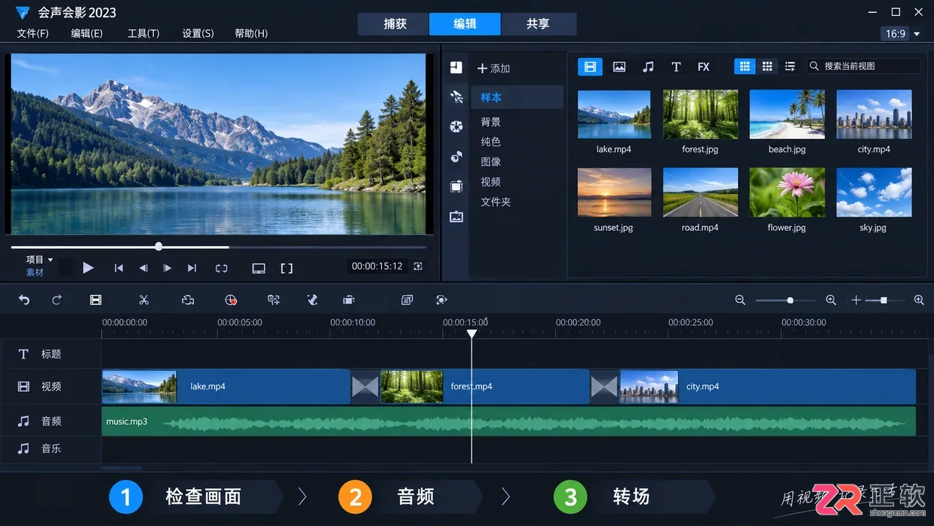This screenshot has width=934, height=526.
Task: Click the monitor display icon under preview
Action: (x=259, y=268)
